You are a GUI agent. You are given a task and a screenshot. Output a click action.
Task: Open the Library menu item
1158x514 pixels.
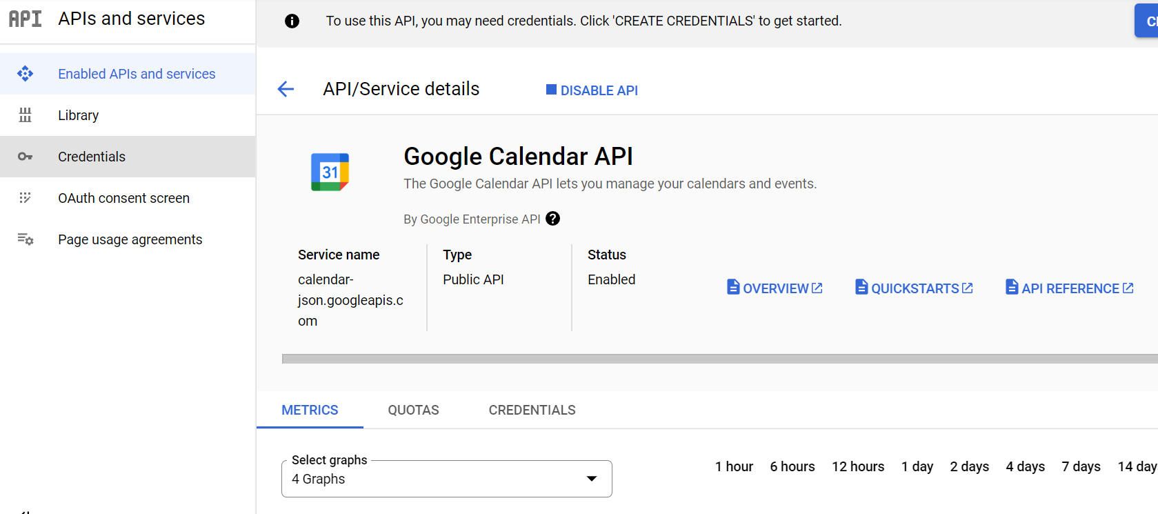tap(128, 115)
